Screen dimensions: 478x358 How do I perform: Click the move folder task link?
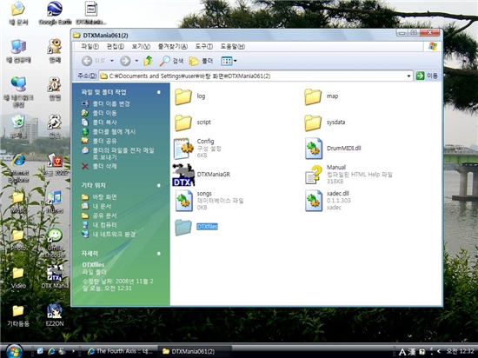pyautogui.click(x=99, y=113)
